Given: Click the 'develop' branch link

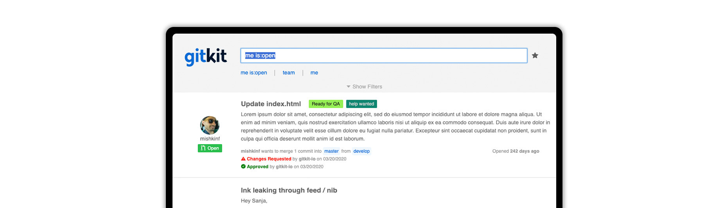Looking at the screenshot, I should [361, 151].
